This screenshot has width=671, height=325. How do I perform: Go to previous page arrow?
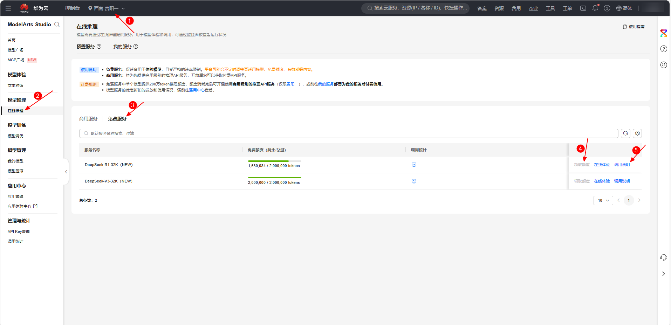coord(618,200)
